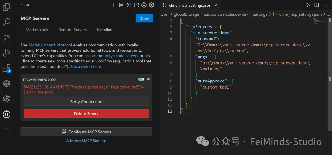
Task: Select the Installed tab
Action: point(105,30)
